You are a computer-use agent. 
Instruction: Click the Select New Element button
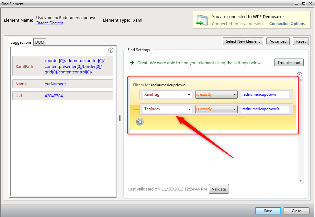pyautogui.click(x=243, y=41)
